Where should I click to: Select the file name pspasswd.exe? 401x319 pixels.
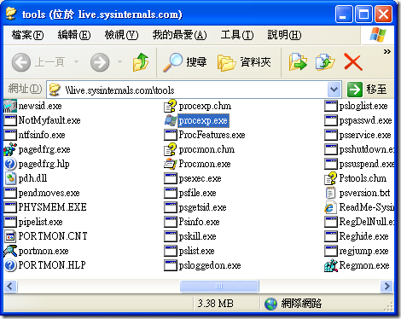[x=365, y=120]
